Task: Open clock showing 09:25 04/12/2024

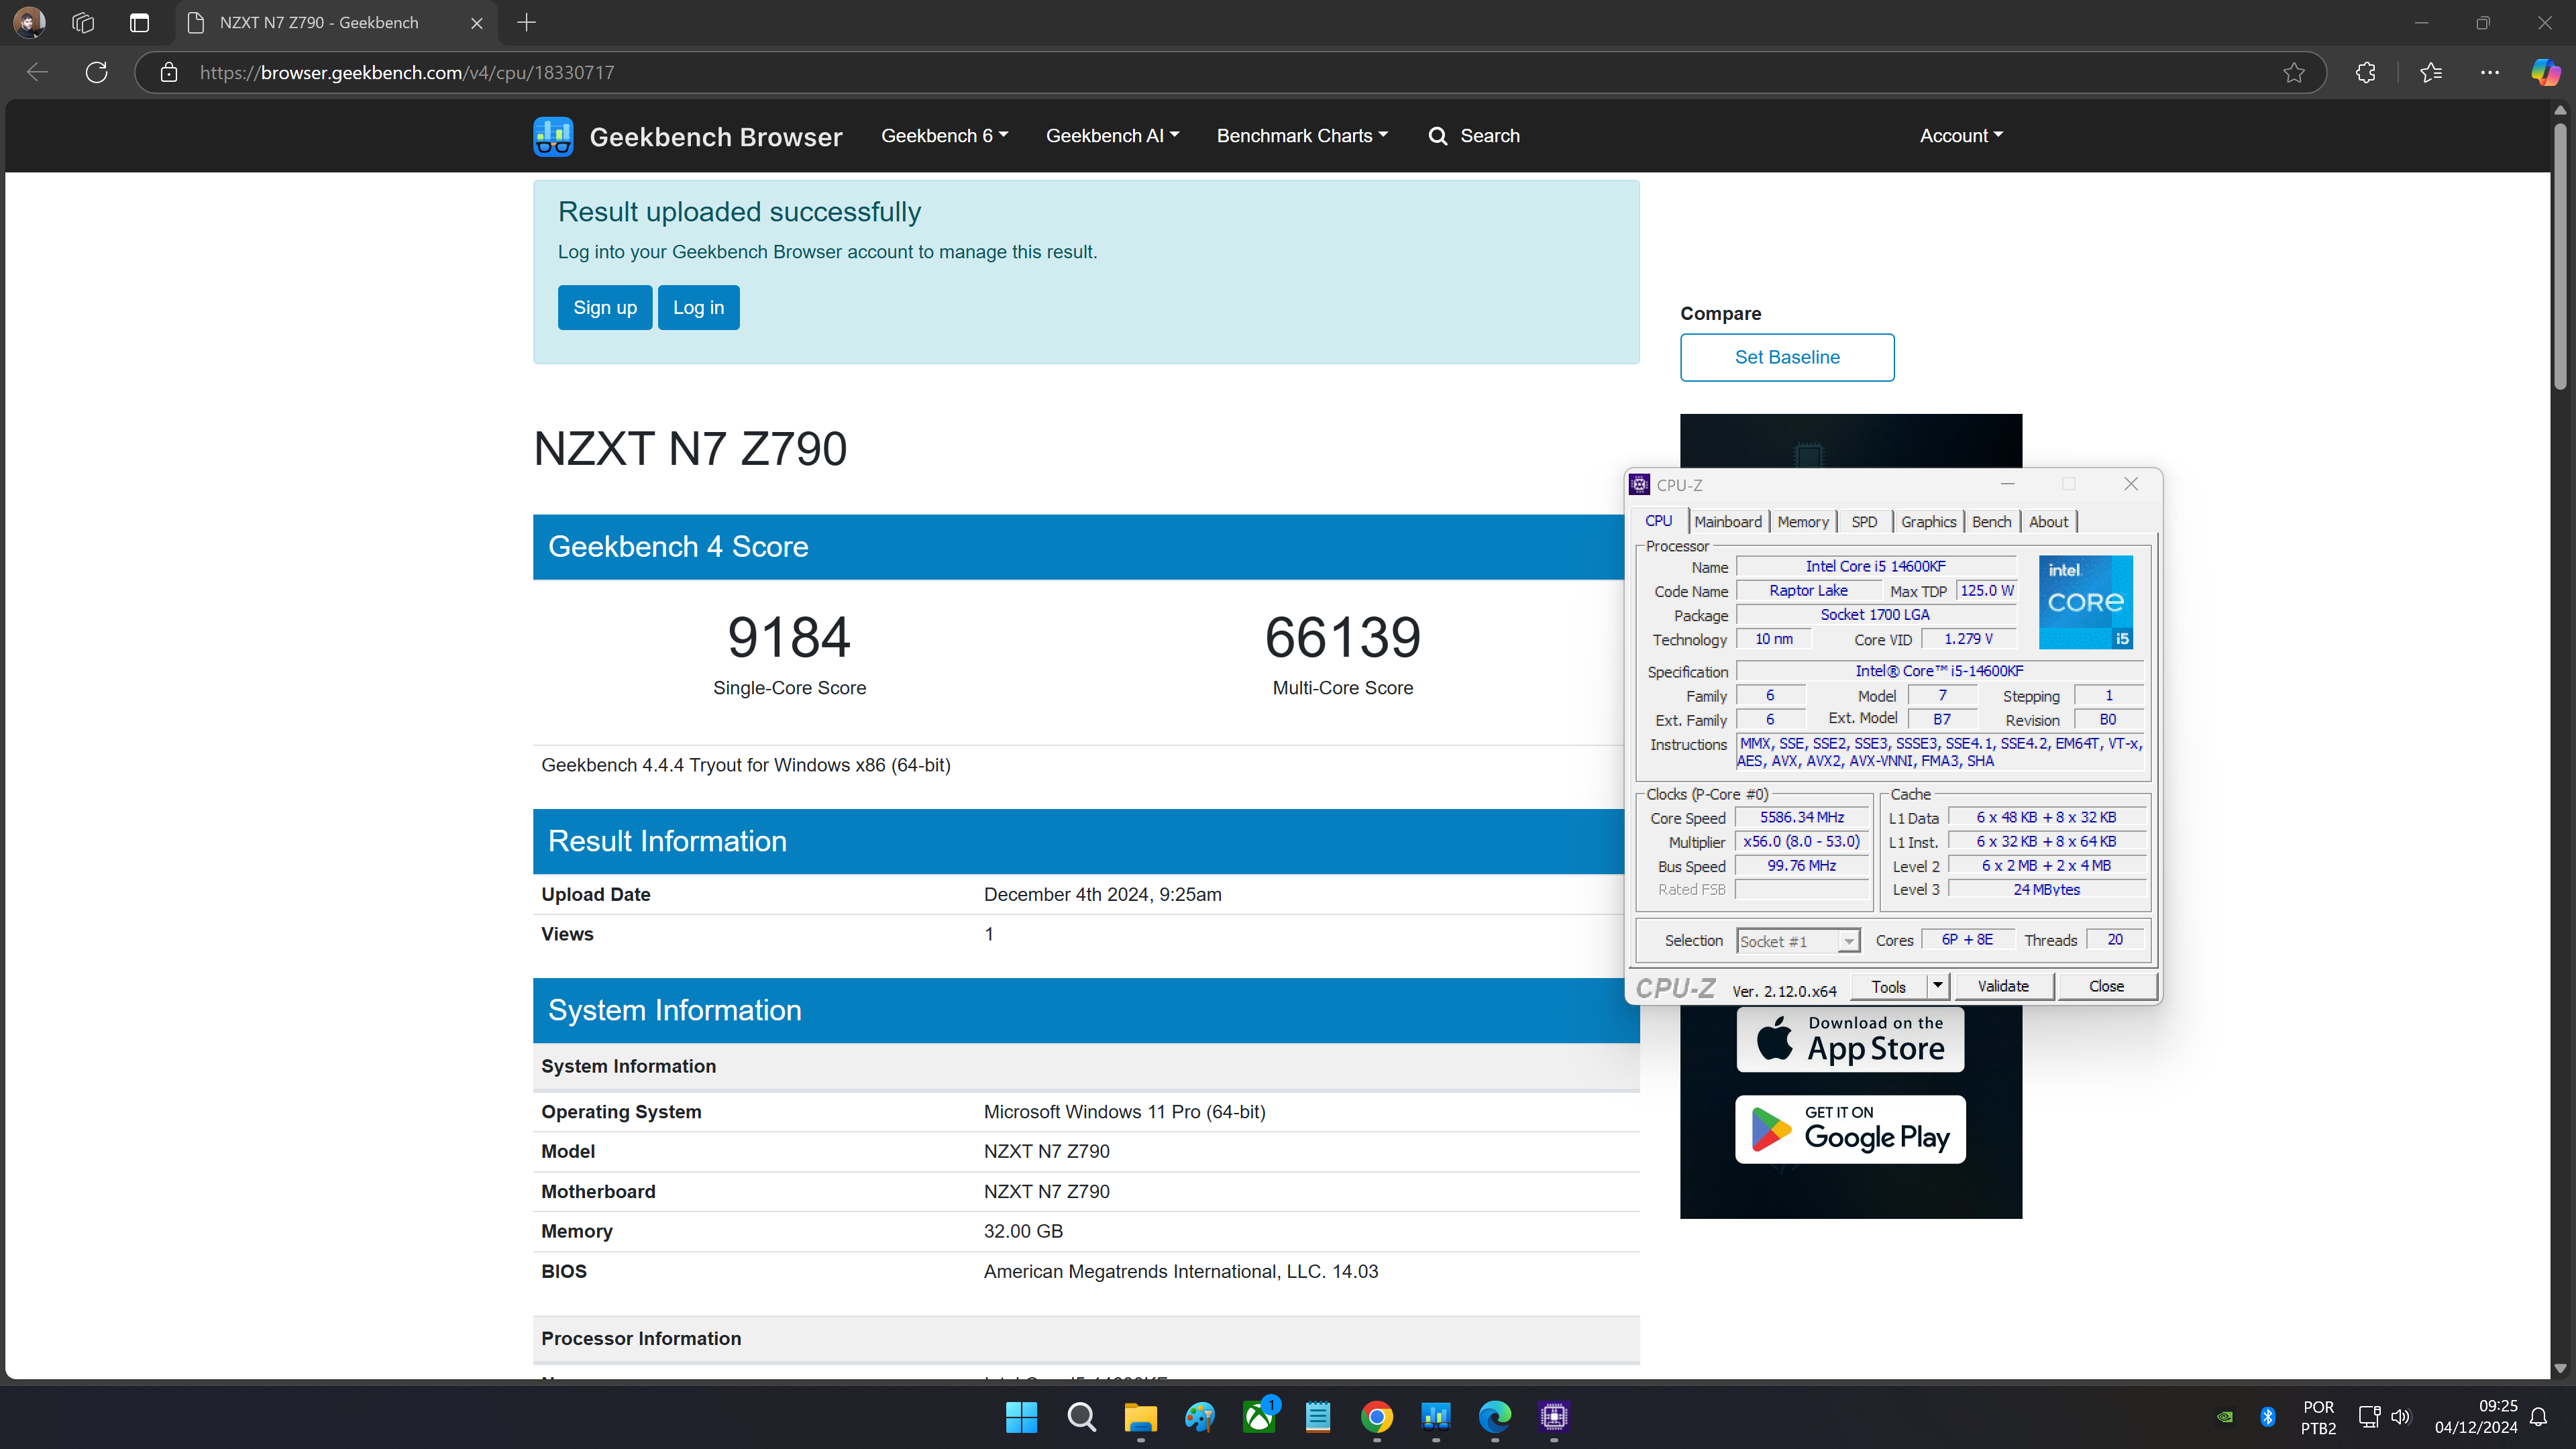Action: tap(2476, 1417)
